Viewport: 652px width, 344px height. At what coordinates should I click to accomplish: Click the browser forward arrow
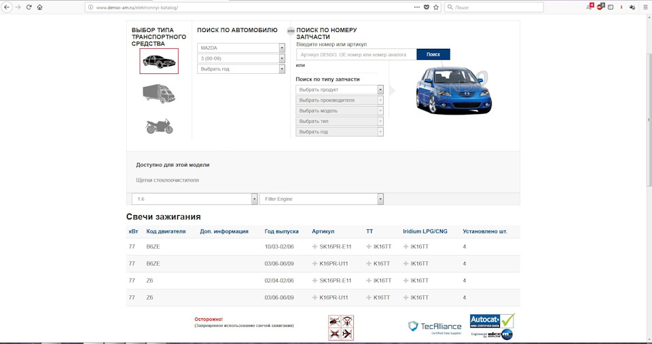[x=18, y=7]
